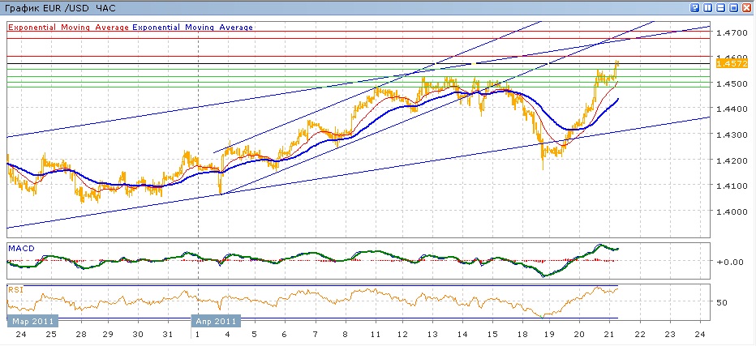The width and height of the screenshot is (756, 346).
Task: Select the red Exponential Moving Average label
Action: [69, 28]
